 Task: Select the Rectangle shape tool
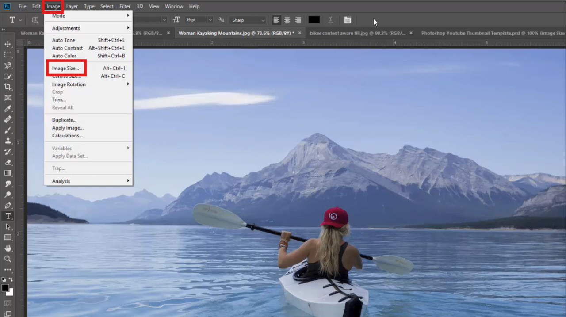tap(8, 237)
